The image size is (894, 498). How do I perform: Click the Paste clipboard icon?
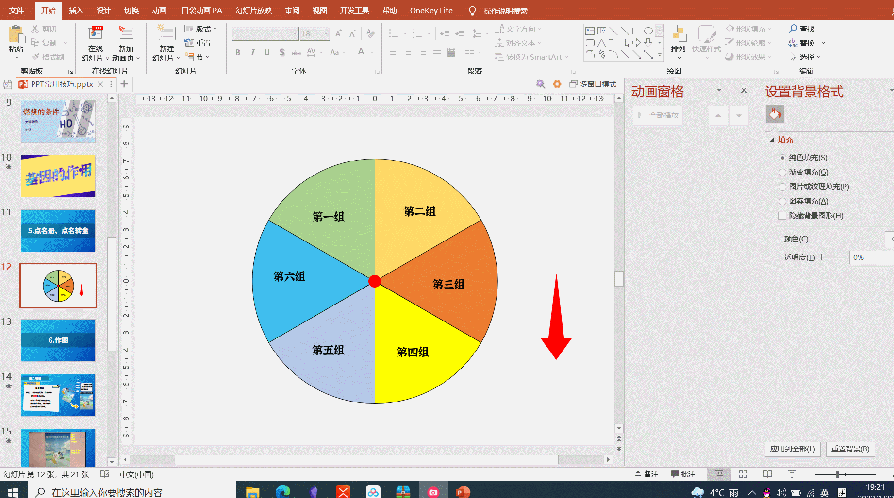point(17,34)
